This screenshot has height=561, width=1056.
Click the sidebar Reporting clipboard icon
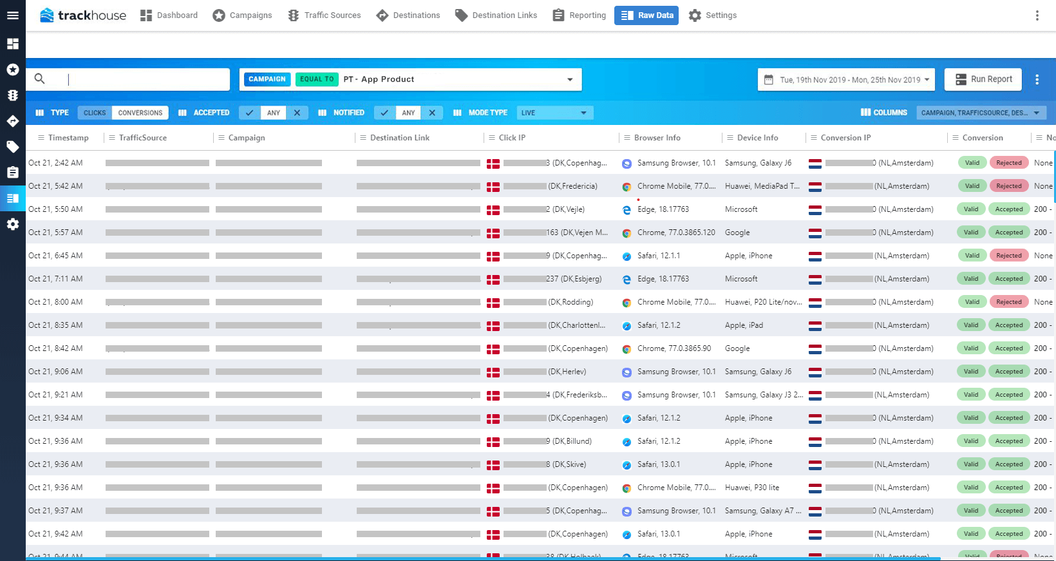pos(12,173)
